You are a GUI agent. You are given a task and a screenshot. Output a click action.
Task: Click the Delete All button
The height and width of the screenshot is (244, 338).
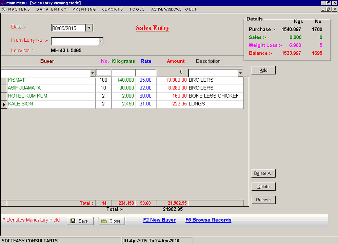pyautogui.click(x=263, y=173)
